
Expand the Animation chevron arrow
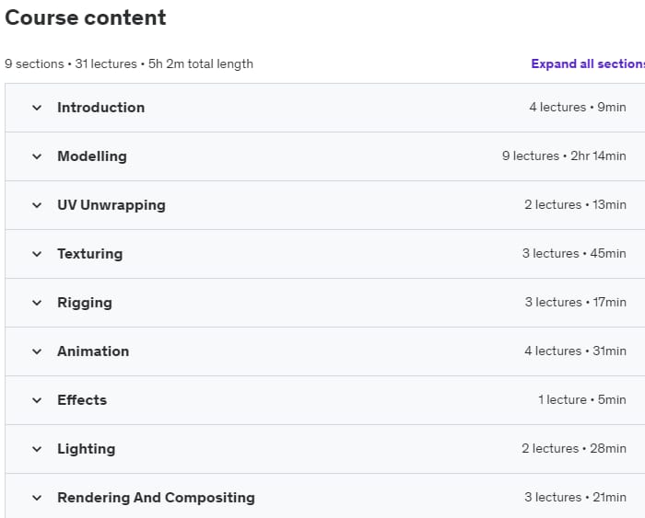(x=37, y=351)
